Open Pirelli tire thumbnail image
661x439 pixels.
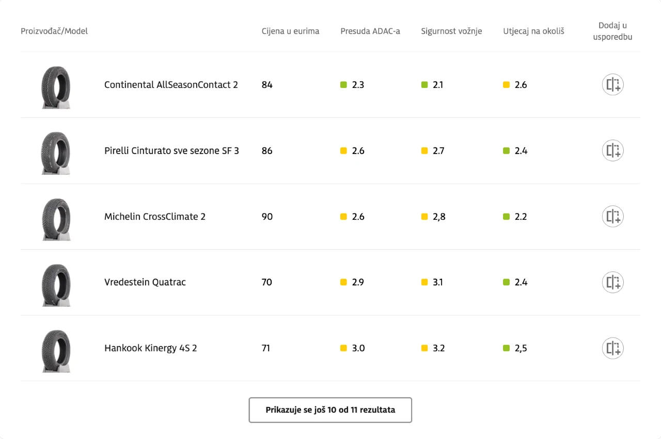[x=56, y=153]
